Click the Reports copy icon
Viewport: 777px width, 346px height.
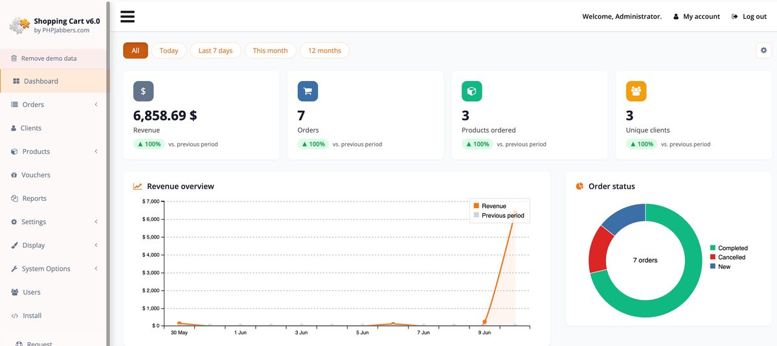14,198
